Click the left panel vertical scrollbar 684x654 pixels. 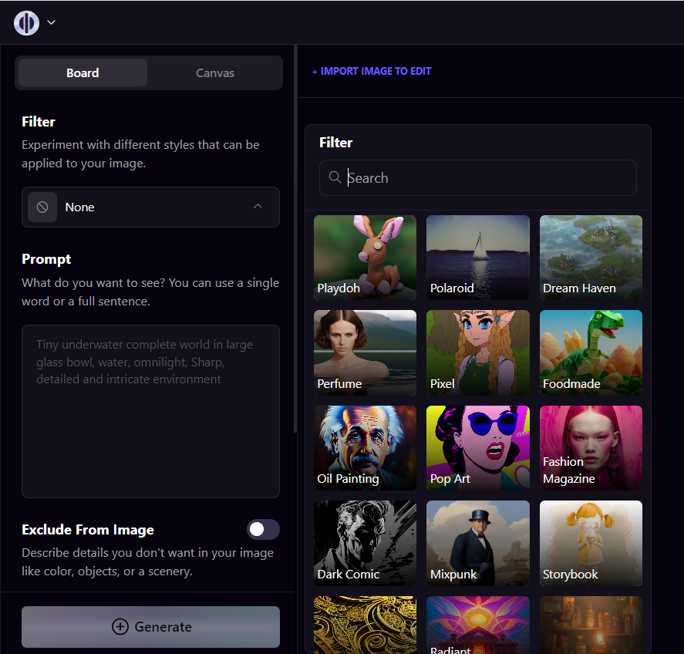[x=295, y=238]
